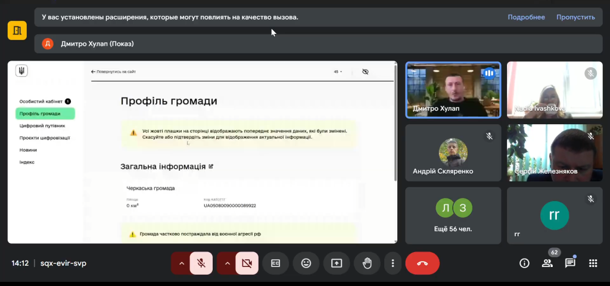
Task: Open Новини menu item
Action: (x=28, y=150)
